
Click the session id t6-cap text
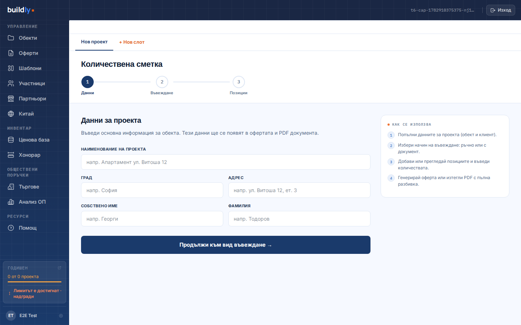(x=442, y=10)
